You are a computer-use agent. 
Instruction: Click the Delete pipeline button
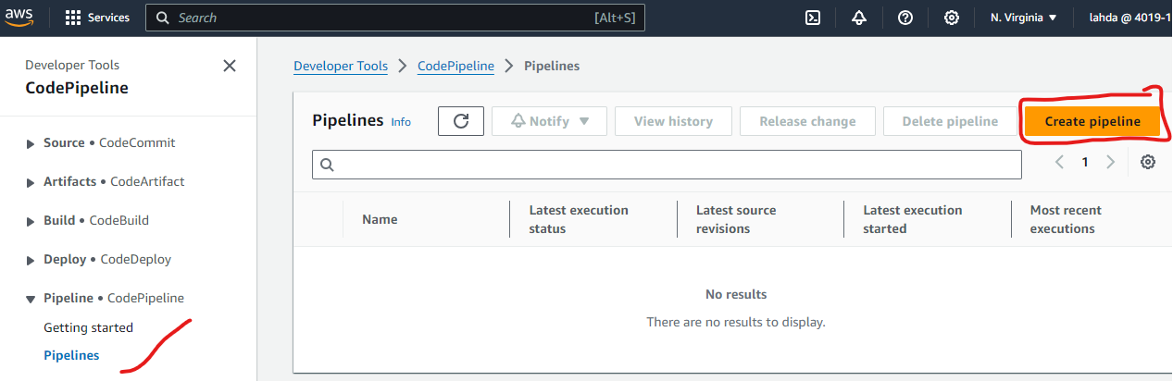coord(950,121)
